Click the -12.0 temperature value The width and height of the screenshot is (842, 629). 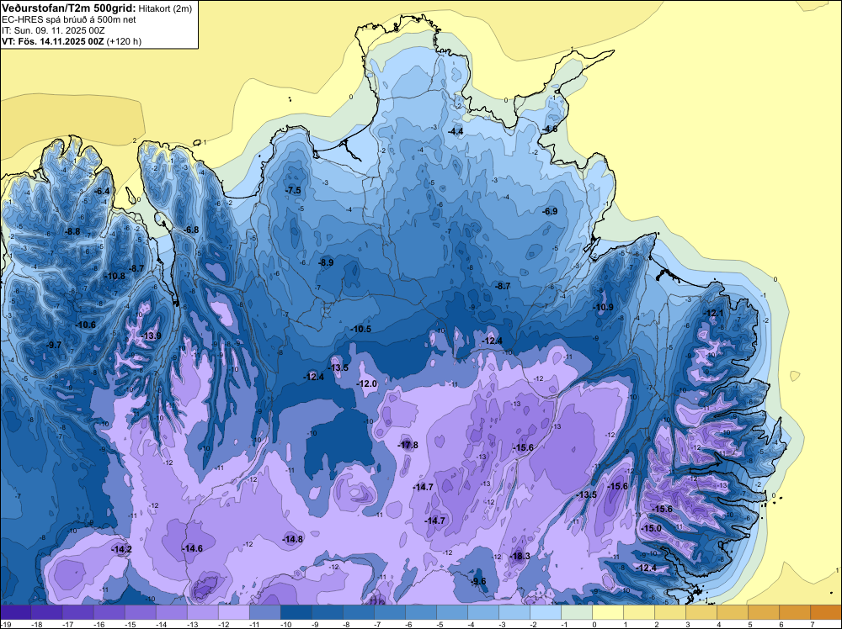tap(367, 383)
